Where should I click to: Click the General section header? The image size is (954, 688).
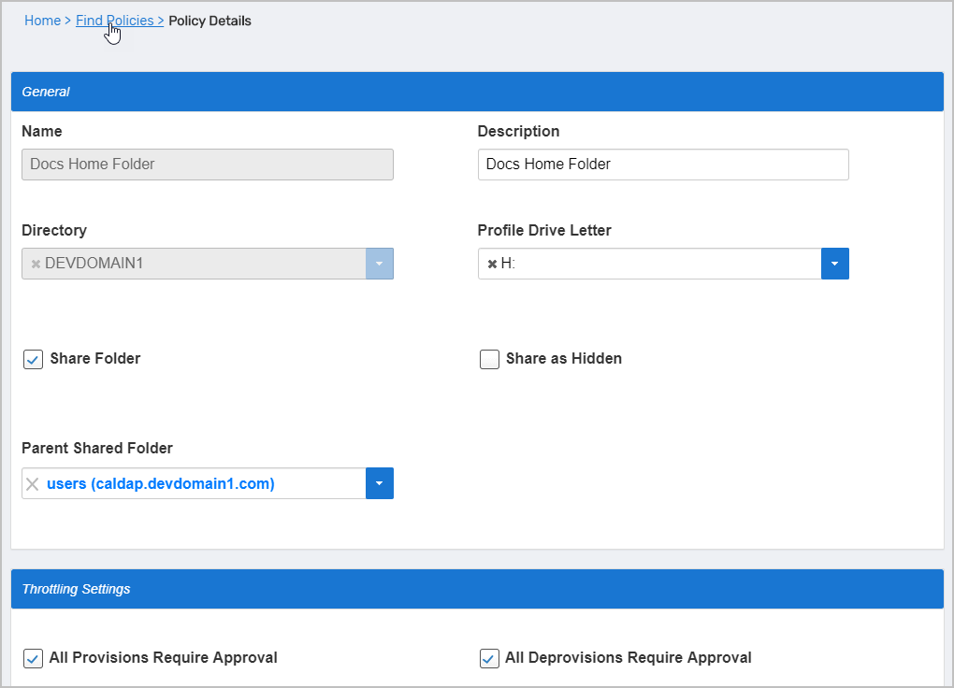point(477,92)
